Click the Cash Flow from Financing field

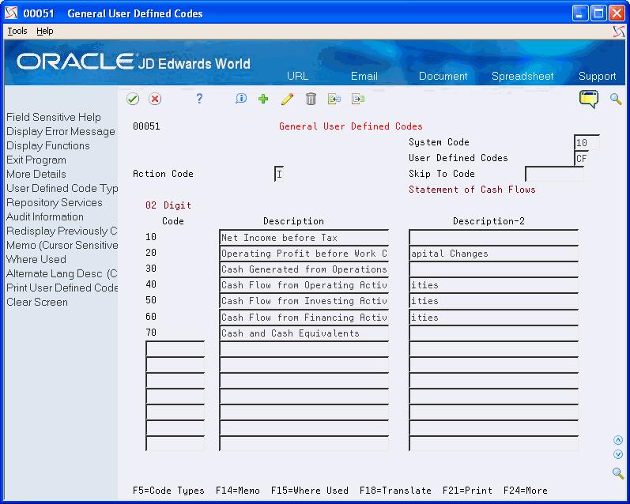[x=304, y=318]
